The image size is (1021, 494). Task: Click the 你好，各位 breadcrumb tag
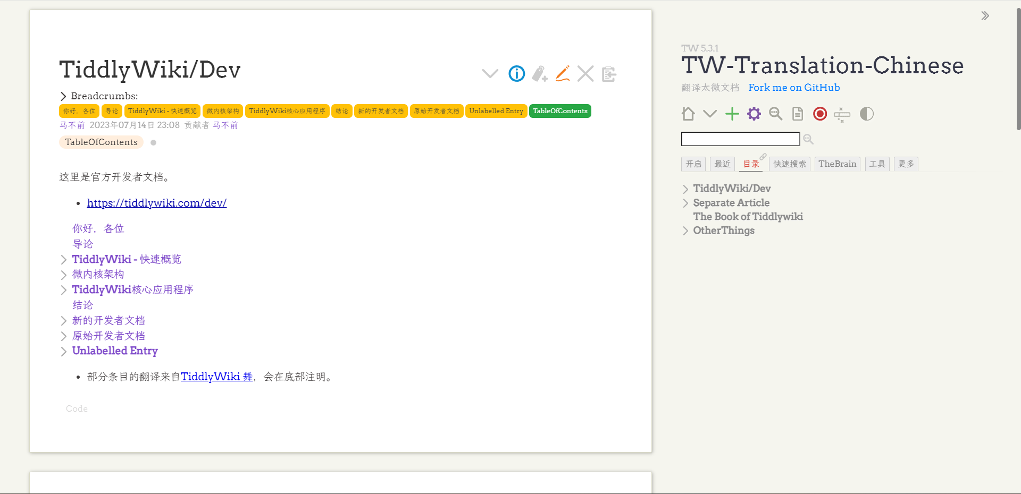[x=79, y=111]
